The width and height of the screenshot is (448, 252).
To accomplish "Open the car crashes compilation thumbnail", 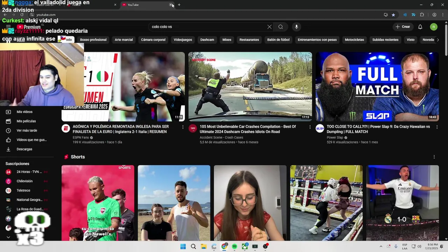I will point(250,86).
